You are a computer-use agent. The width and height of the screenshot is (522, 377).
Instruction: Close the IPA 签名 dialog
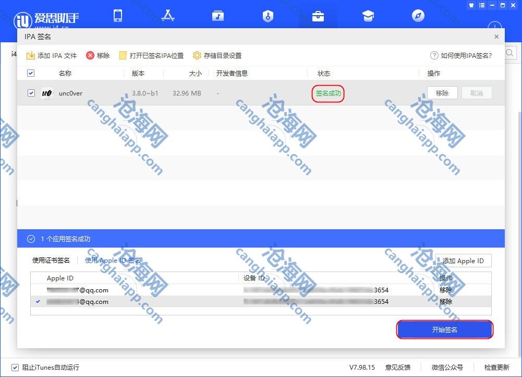click(496, 37)
